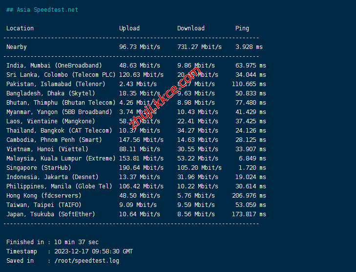Viewport: 356px width, 272px height.
Task: Select the India, Mumbai (OneBroadband) entry
Action: (x=54, y=66)
